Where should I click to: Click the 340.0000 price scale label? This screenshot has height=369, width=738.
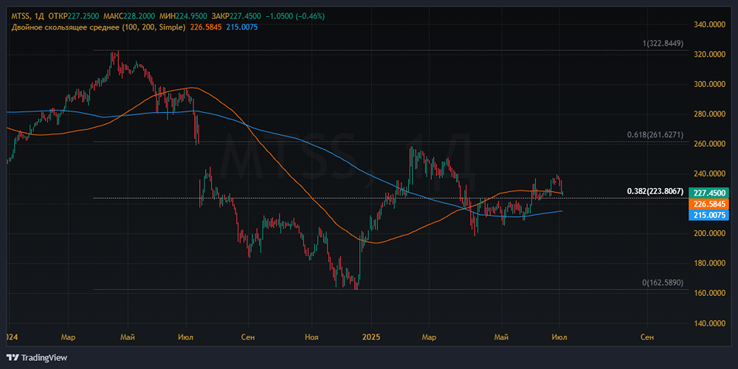point(711,24)
